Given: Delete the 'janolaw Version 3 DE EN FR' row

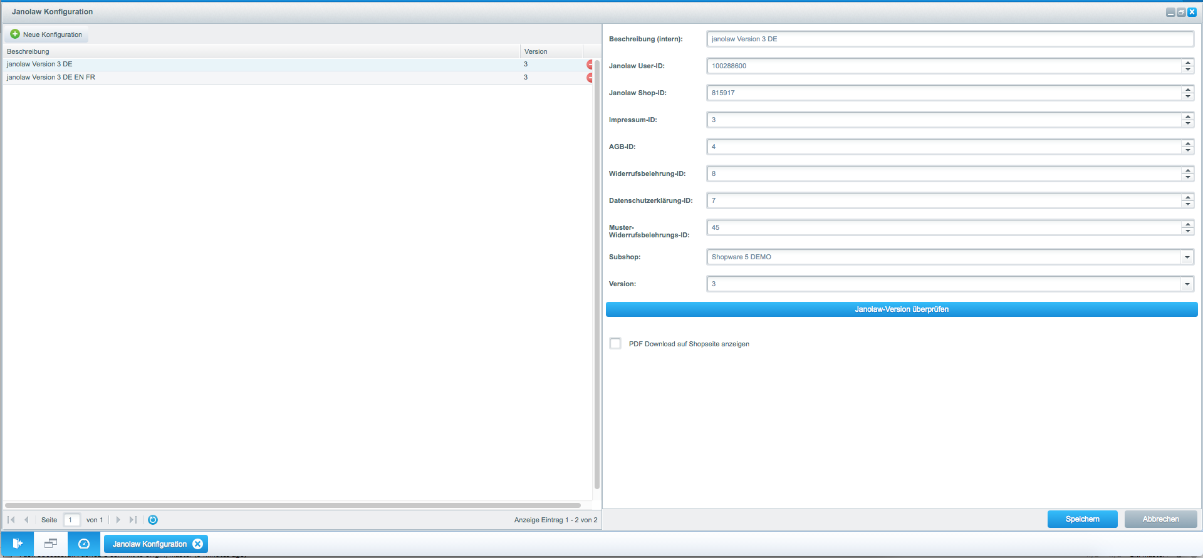Looking at the screenshot, I should (590, 78).
